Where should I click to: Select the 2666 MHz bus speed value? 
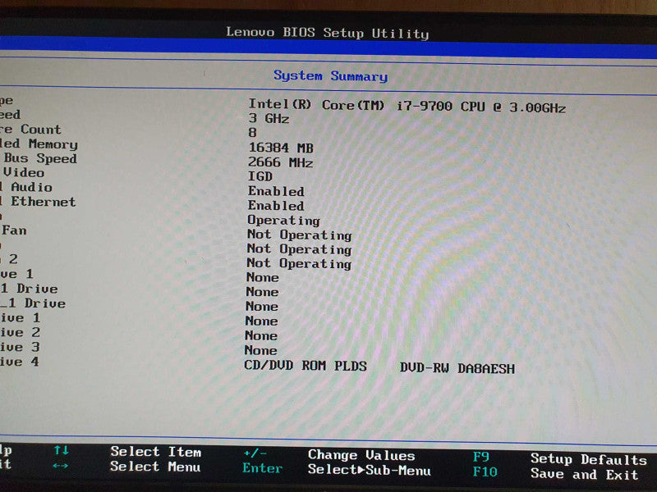(280, 162)
